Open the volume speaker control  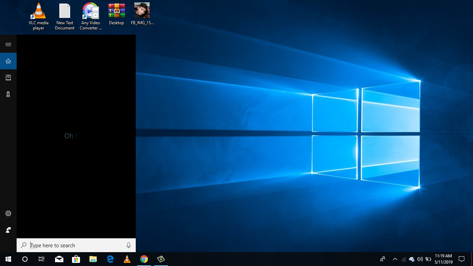pos(420,259)
